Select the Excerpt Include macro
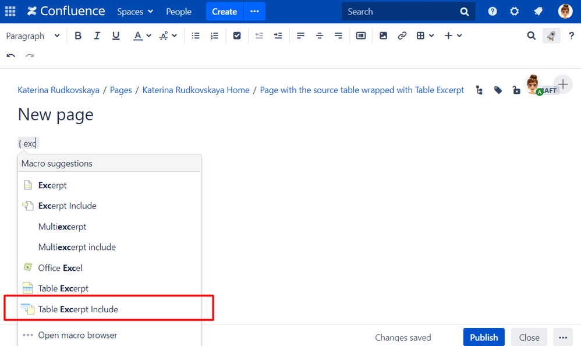The height and width of the screenshot is (346, 581). click(109, 206)
